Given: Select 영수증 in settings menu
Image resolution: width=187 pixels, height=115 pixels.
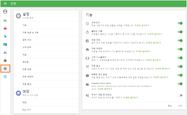Looking at the screenshot, I should tap(25, 62).
